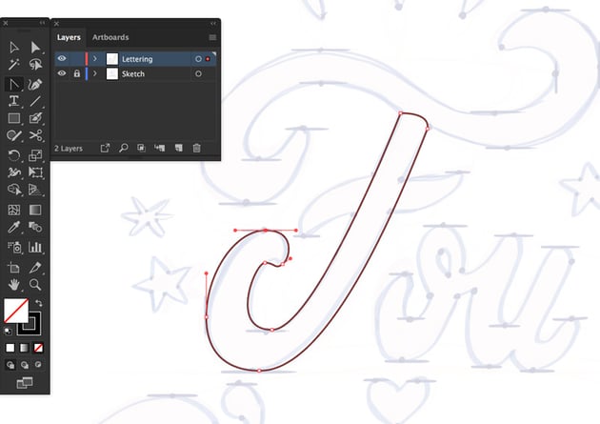600x424 pixels.
Task: Create a new sublayer
Action: [x=160, y=148]
